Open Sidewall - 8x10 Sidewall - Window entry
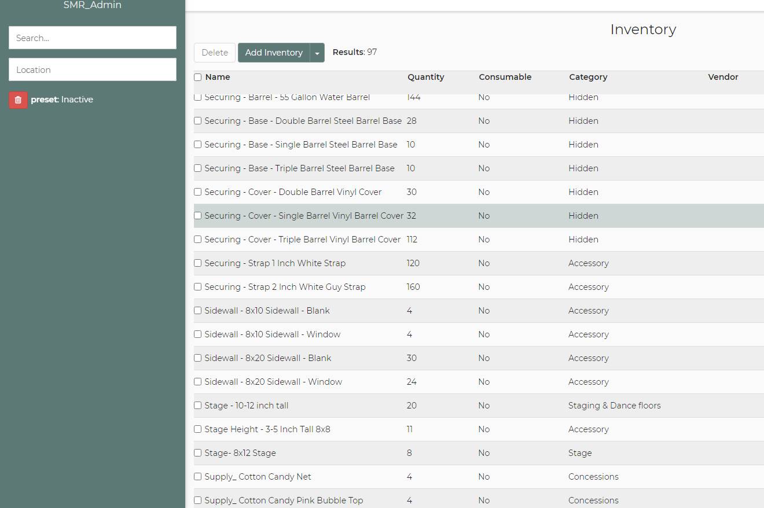764x508 pixels. point(273,334)
